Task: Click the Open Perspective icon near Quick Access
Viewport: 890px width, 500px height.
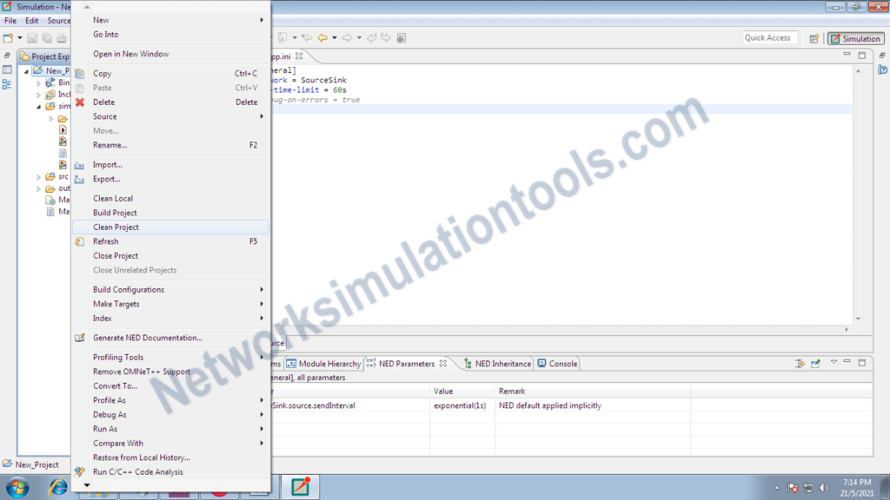Action: 814,38
